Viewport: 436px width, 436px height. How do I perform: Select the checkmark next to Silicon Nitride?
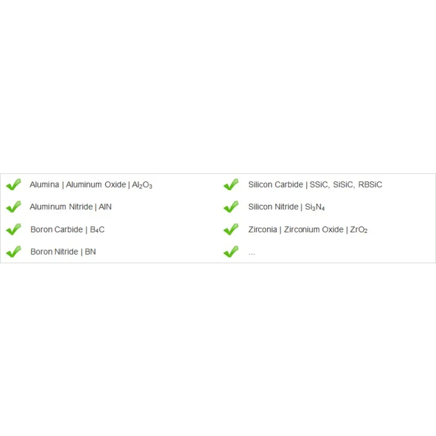point(231,207)
